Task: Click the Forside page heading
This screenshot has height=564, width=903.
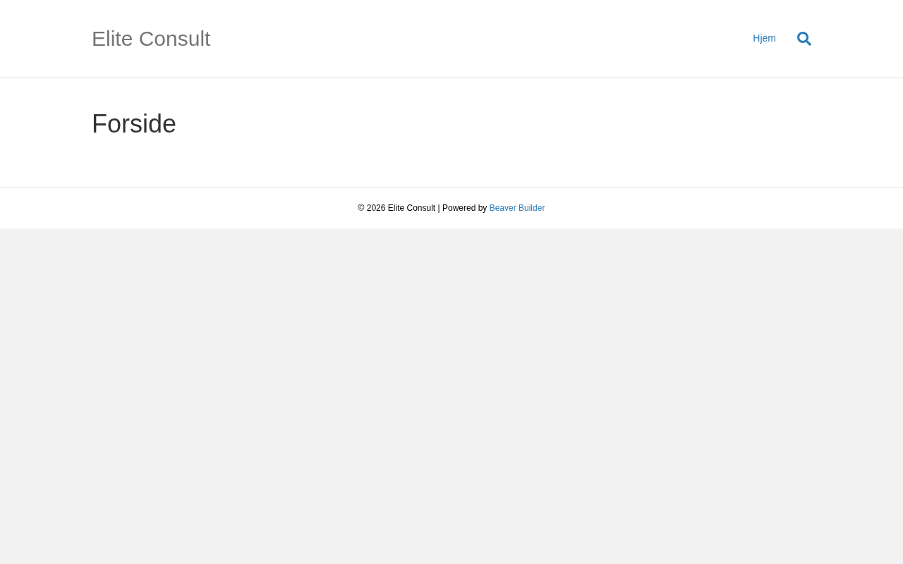Action: coord(134,124)
